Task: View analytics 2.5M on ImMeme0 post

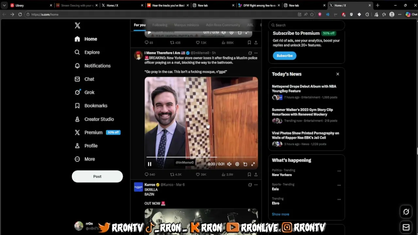Action: 227,175
